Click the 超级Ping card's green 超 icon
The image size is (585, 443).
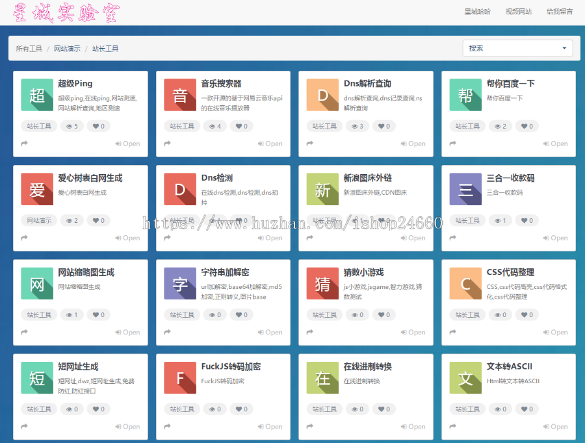tap(37, 95)
